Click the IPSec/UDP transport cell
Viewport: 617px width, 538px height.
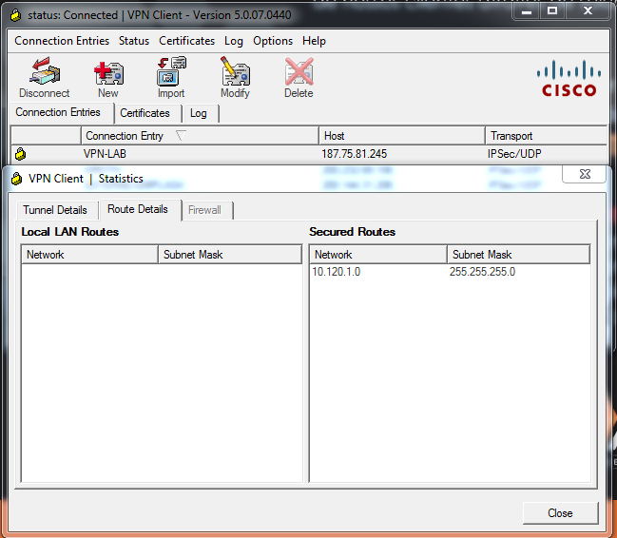(x=514, y=154)
